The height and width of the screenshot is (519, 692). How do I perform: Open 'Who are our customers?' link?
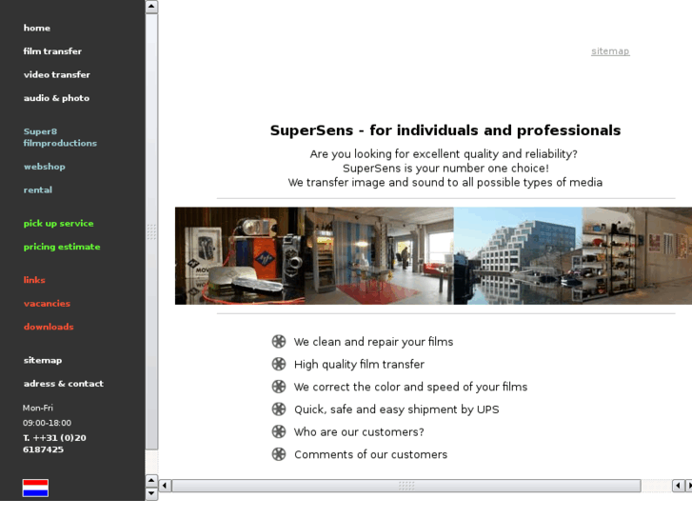359,432
